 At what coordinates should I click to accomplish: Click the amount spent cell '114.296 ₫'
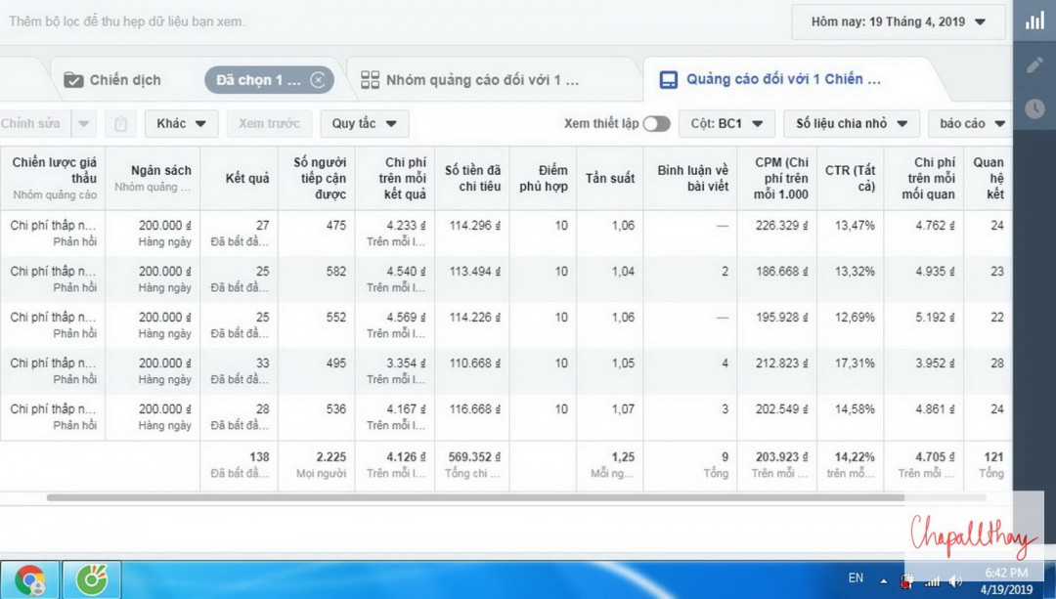tap(475, 226)
